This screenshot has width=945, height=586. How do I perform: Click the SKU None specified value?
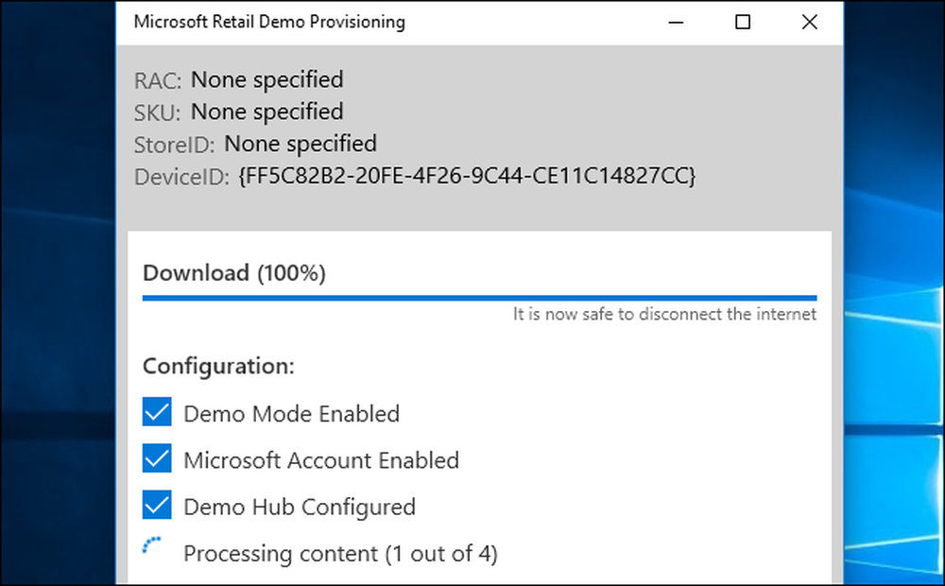tap(267, 112)
